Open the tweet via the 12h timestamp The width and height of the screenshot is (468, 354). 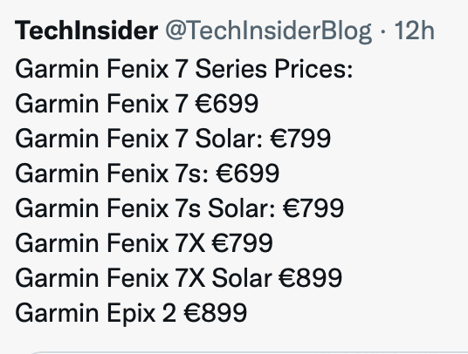pyautogui.click(x=414, y=31)
